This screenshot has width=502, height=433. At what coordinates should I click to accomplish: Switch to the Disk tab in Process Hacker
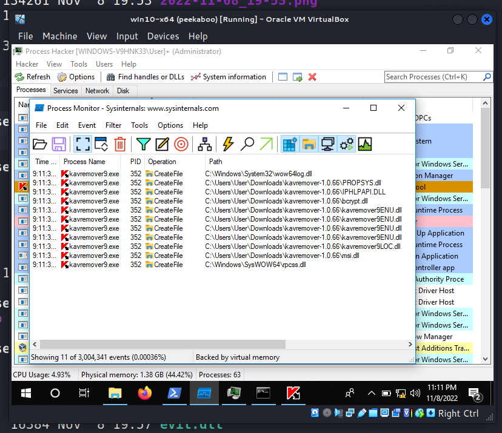pyautogui.click(x=123, y=91)
